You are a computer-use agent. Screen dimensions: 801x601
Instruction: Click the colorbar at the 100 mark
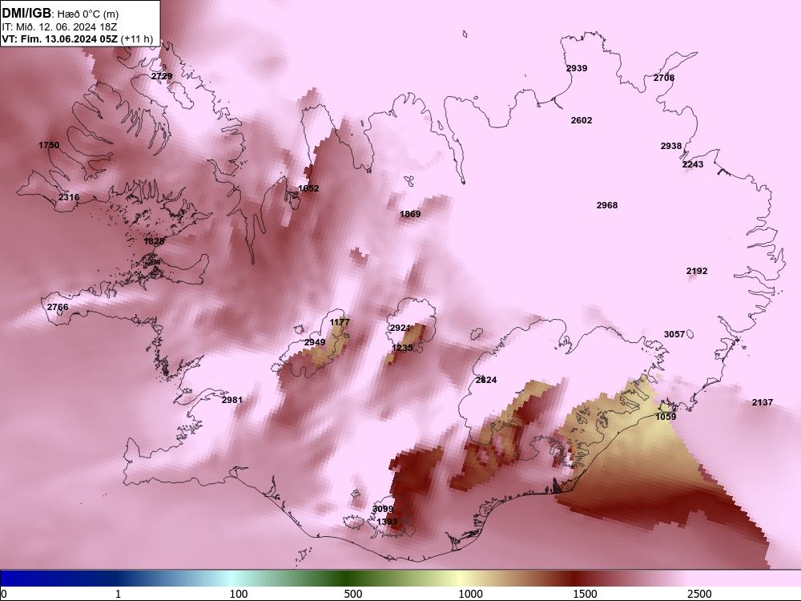pyautogui.click(x=239, y=594)
